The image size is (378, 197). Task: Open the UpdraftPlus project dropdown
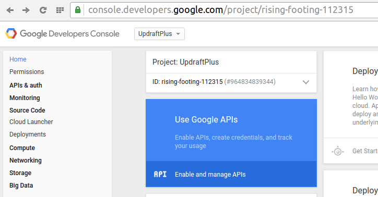pos(159,34)
